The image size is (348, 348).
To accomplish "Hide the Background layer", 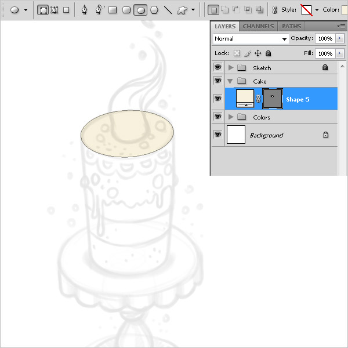I will click(x=218, y=135).
